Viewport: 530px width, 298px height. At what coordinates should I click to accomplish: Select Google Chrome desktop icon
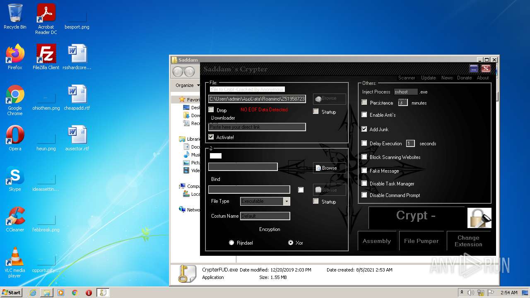pos(15,100)
